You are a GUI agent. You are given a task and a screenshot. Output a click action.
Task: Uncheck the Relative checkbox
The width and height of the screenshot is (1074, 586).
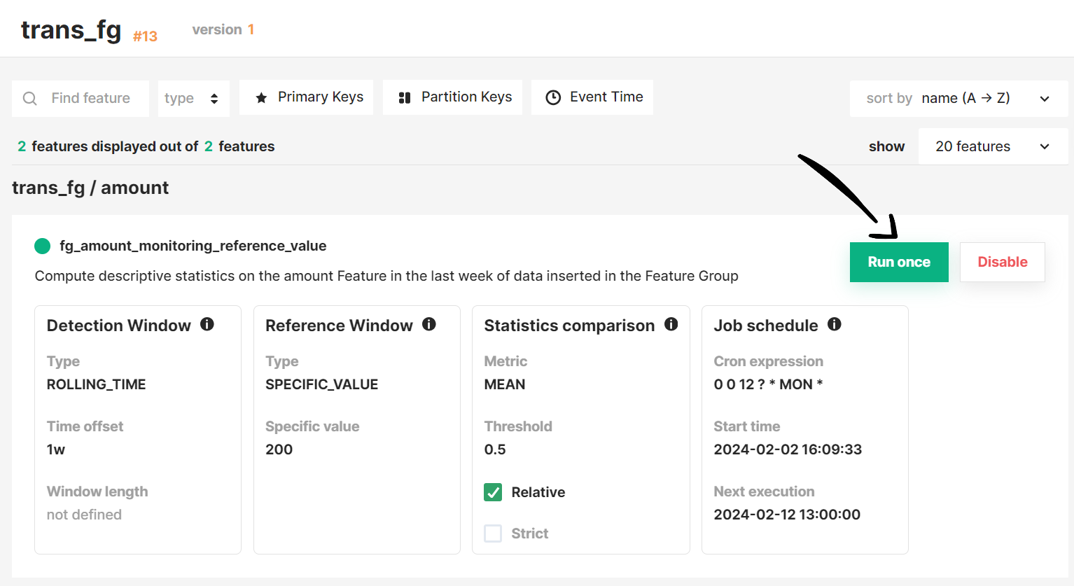[x=493, y=492]
